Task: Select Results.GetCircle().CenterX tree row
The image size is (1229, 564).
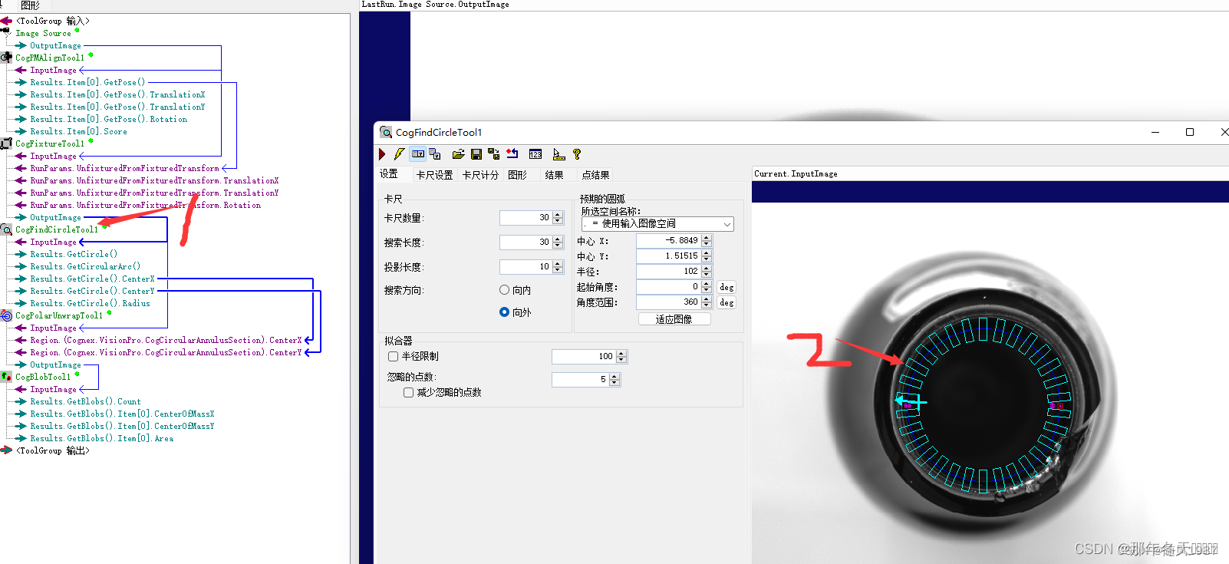Action: [x=92, y=279]
